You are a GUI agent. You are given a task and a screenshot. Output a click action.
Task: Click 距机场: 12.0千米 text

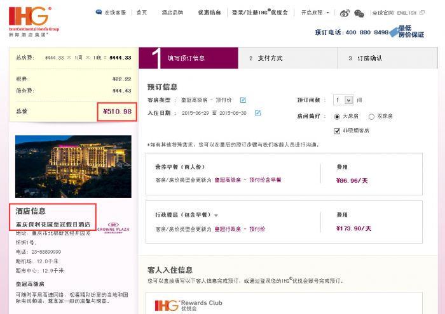(37, 261)
